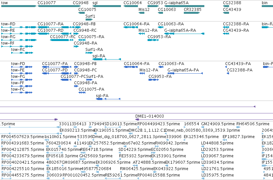Select the tow gene feature bar

point(19,6)
